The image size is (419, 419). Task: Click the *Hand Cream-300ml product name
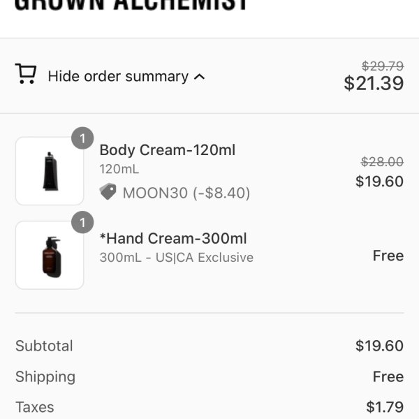tap(173, 238)
